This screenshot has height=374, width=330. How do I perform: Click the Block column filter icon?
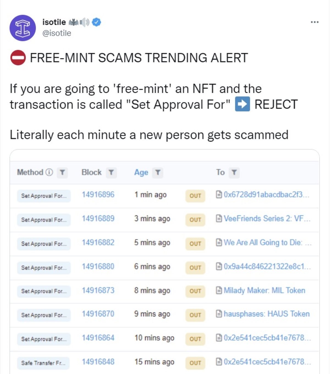click(111, 173)
